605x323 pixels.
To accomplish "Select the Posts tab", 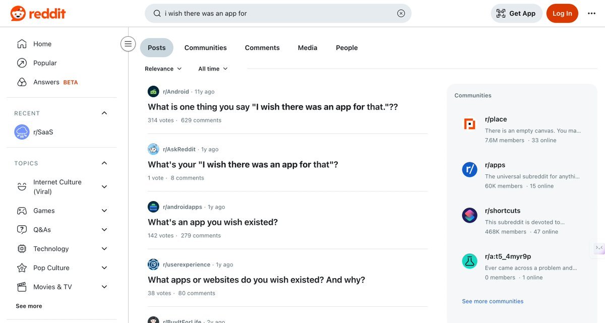I will coord(157,48).
